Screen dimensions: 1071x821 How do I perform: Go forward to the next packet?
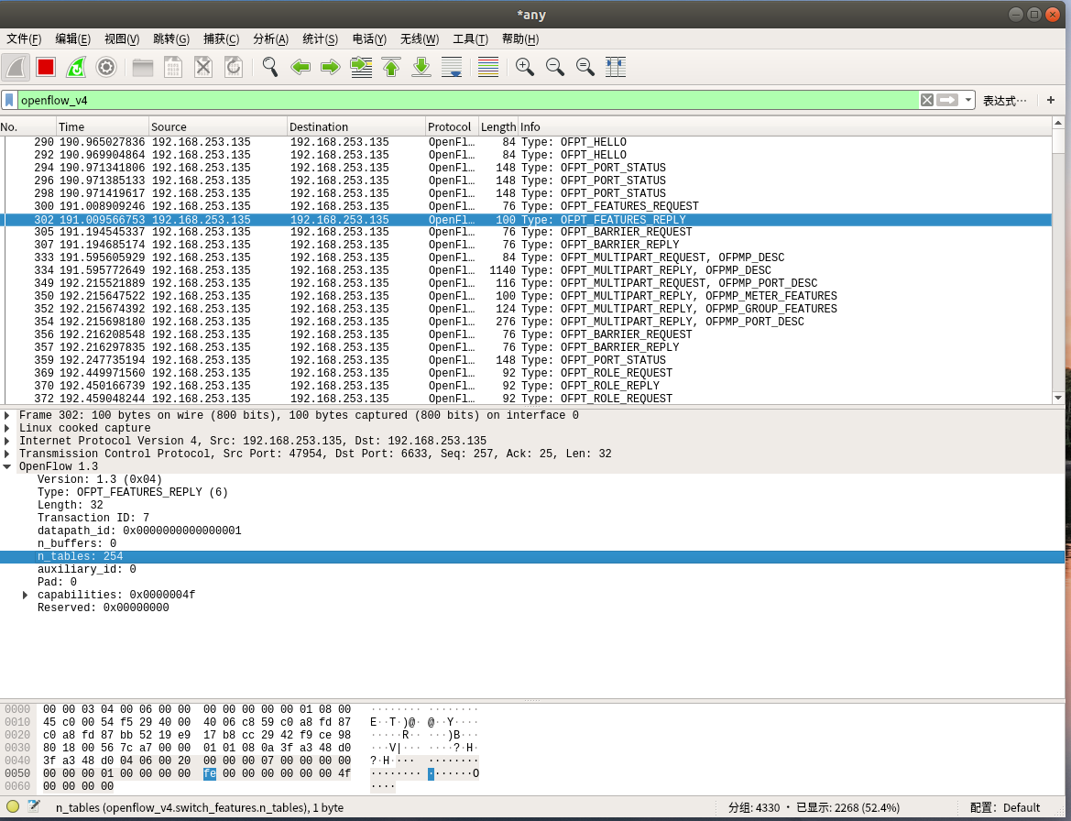[330, 67]
